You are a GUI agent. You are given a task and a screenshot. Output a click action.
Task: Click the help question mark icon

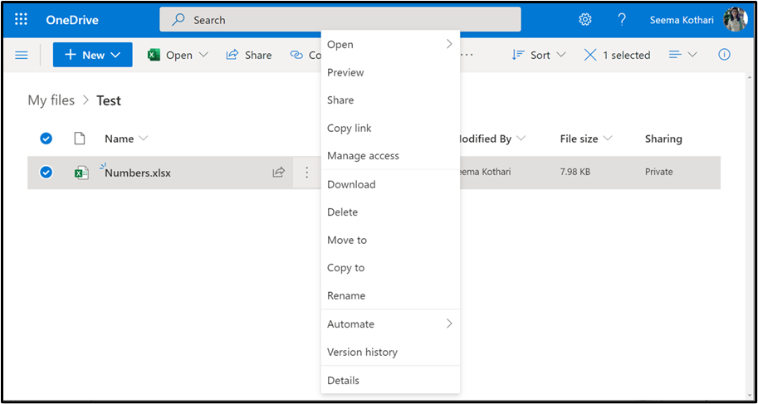tap(622, 19)
